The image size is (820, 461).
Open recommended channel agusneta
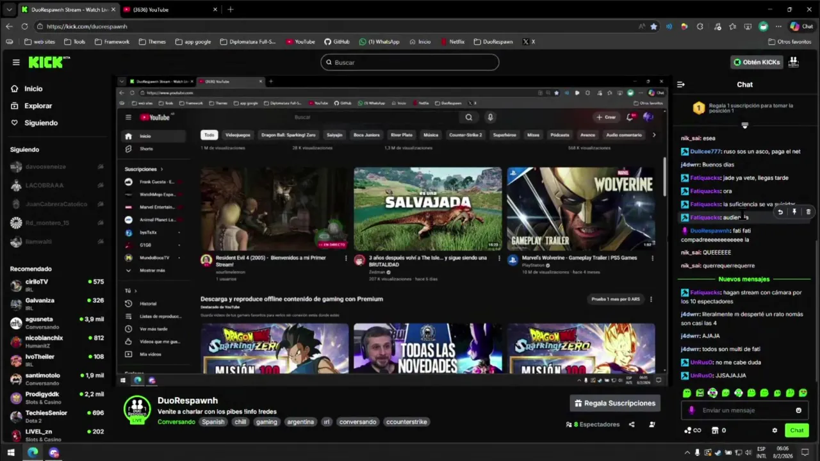coord(57,322)
